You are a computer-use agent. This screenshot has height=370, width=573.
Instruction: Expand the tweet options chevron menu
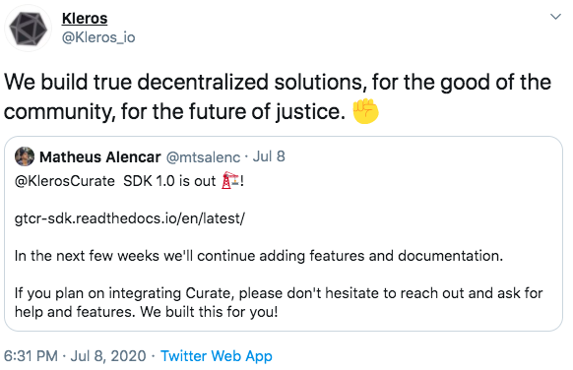(555, 17)
